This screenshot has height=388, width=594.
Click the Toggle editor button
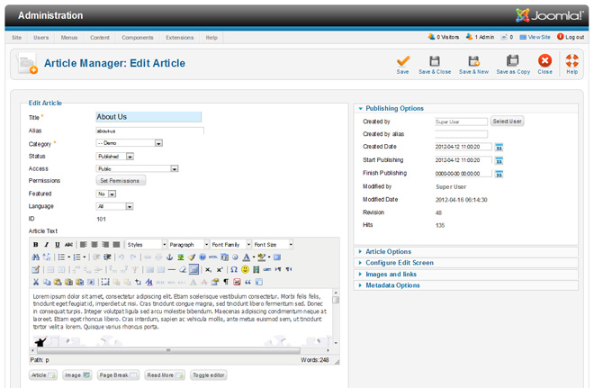click(209, 375)
